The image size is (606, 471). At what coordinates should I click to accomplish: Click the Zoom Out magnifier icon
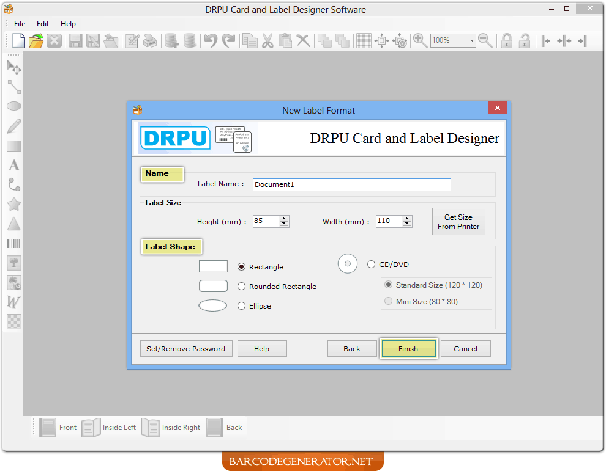click(485, 40)
